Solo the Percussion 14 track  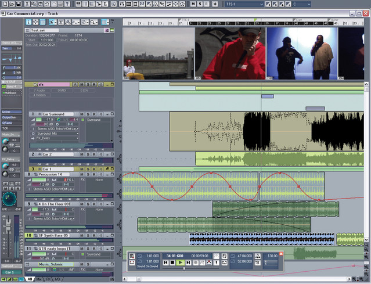88,174
